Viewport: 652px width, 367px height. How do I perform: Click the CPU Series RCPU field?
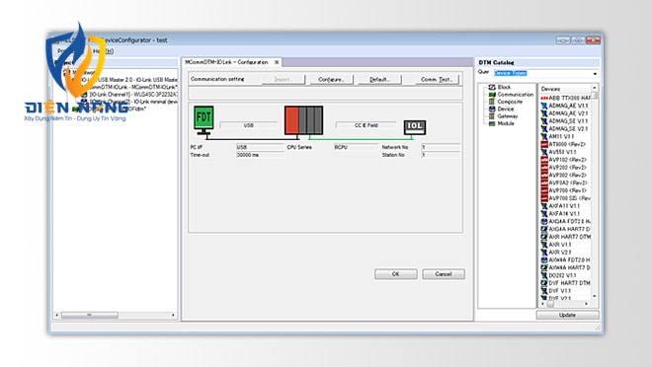(356, 147)
